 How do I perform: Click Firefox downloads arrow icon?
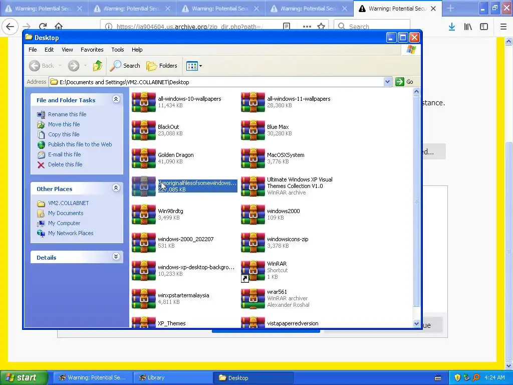pos(452,27)
